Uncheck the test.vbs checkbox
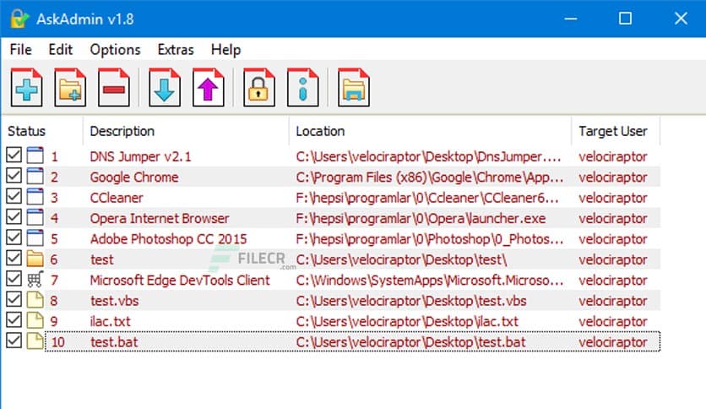This screenshot has height=409, width=706. 14,299
